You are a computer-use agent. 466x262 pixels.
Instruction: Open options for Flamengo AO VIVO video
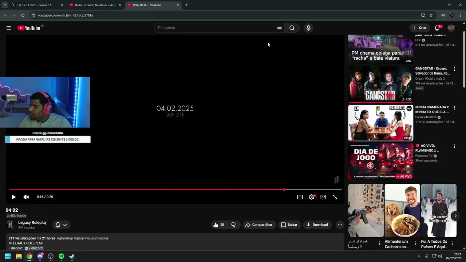(x=454, y=146)
